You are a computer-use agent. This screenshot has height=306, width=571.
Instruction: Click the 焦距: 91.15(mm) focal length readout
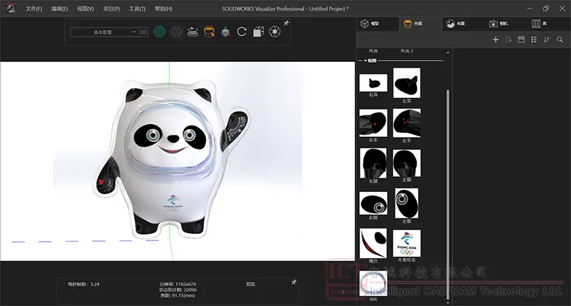[178, 295]
